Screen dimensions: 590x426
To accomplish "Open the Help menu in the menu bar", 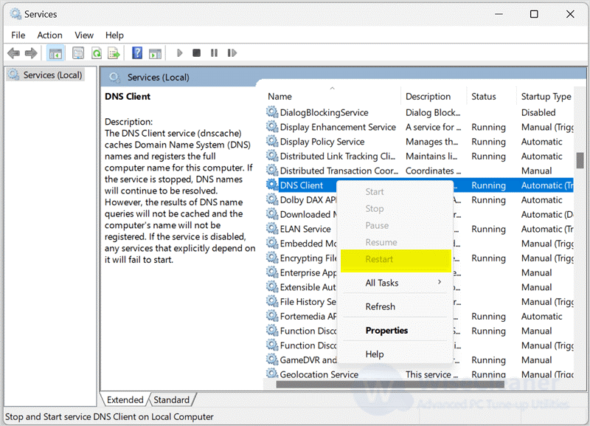I will click(114, 35).
